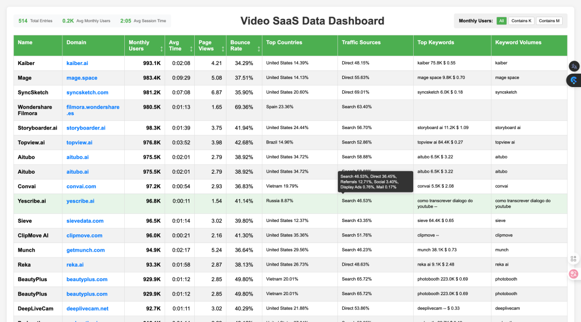Click the Domain column header
This screenshot has height=322, width=581.
point(94,46)
